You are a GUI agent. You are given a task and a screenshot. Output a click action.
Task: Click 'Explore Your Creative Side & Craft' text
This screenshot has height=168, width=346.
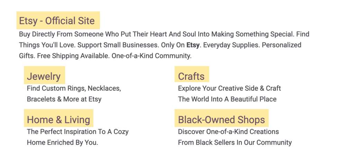point(229,88)
